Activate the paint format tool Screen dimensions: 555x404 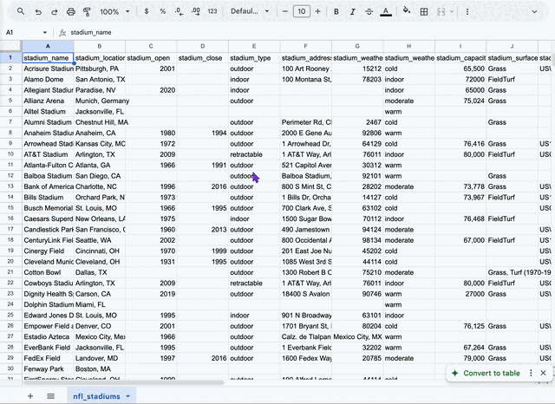(x=87, y=11)
